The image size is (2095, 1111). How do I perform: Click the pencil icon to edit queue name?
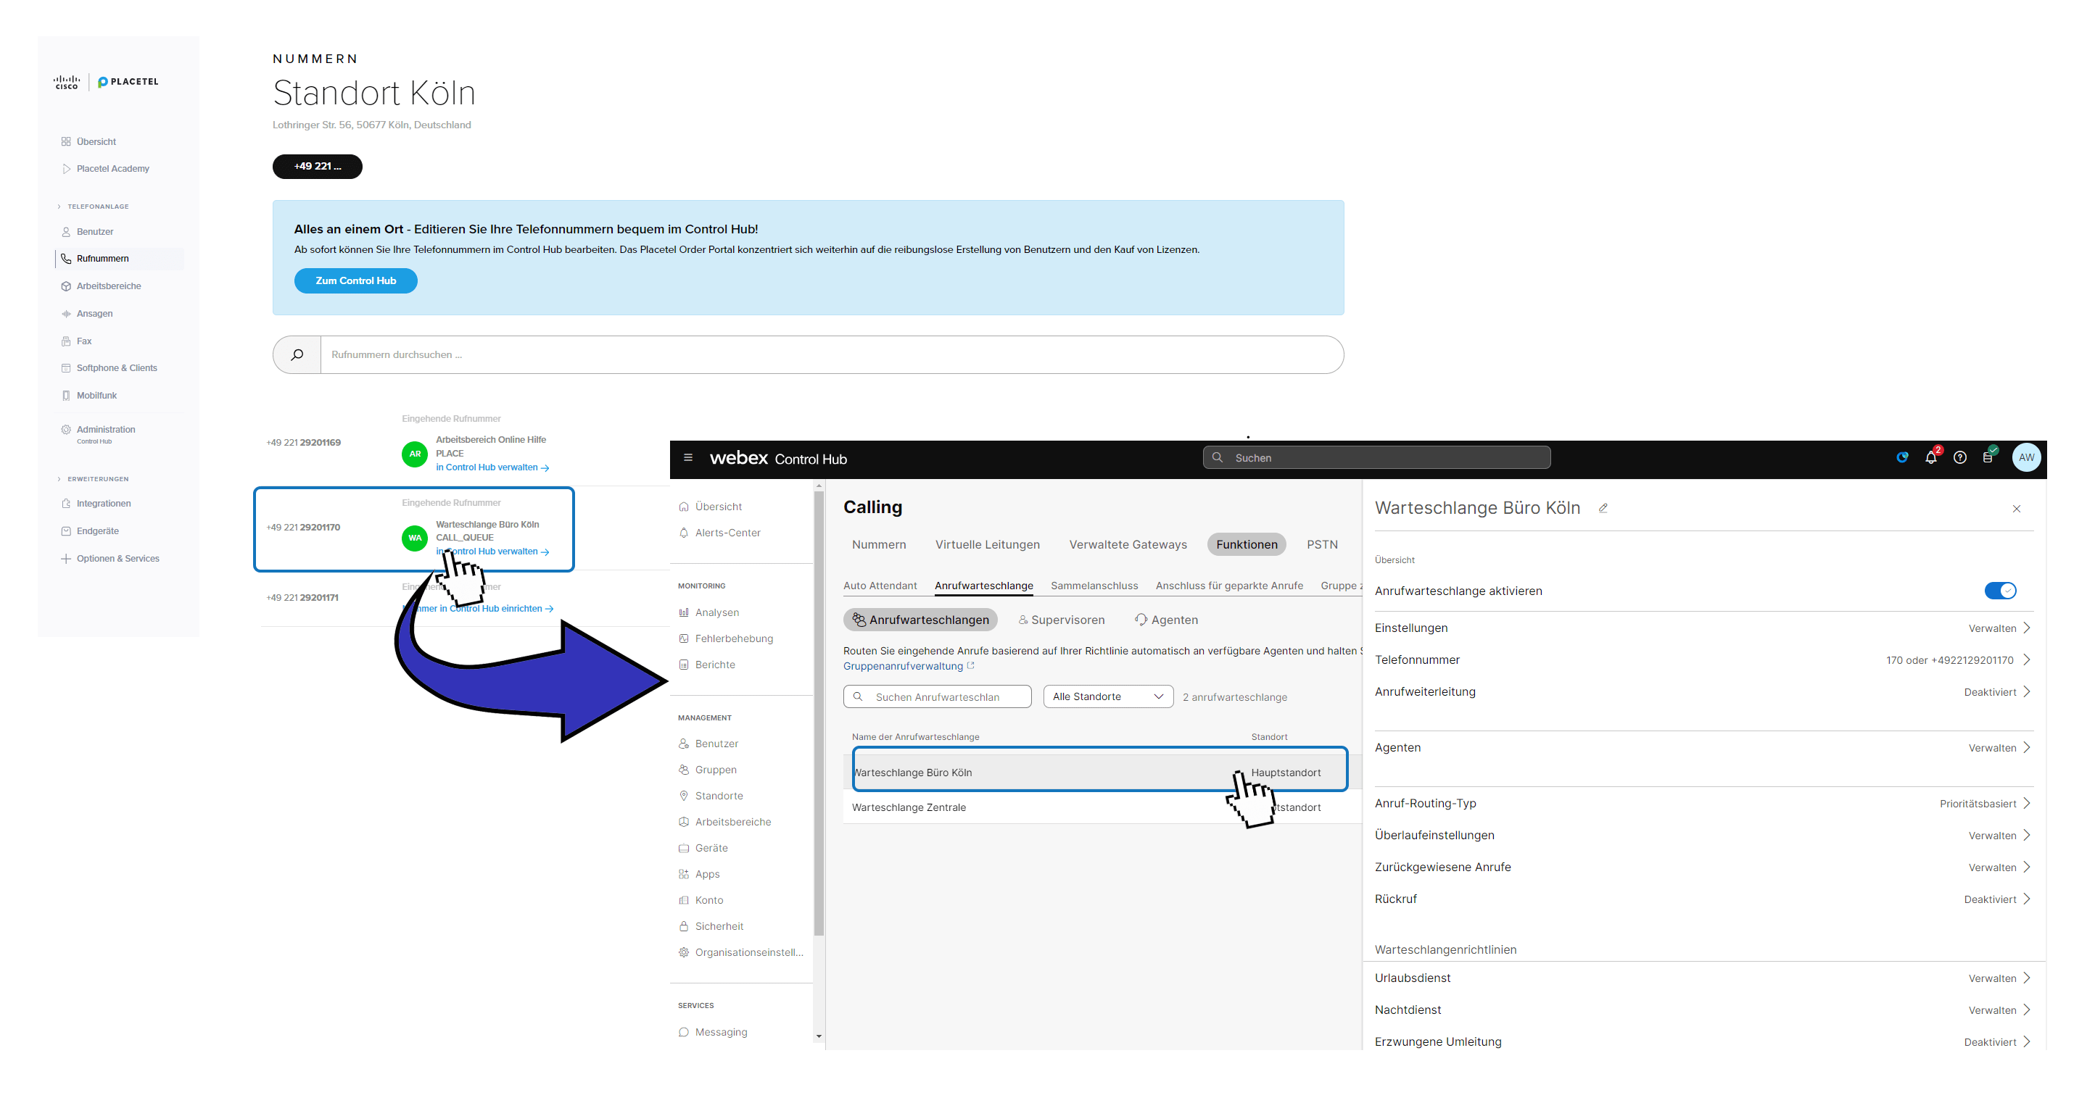[1603, 508]
